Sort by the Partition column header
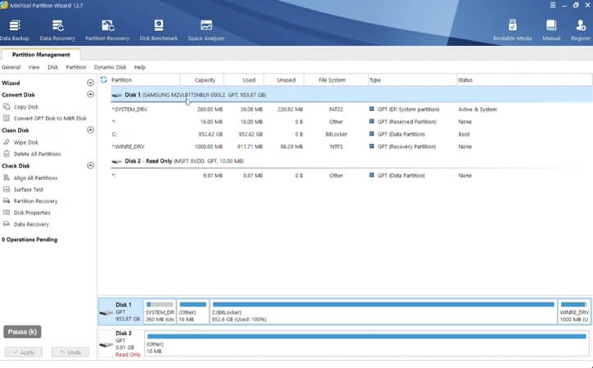 coord(144,80)
